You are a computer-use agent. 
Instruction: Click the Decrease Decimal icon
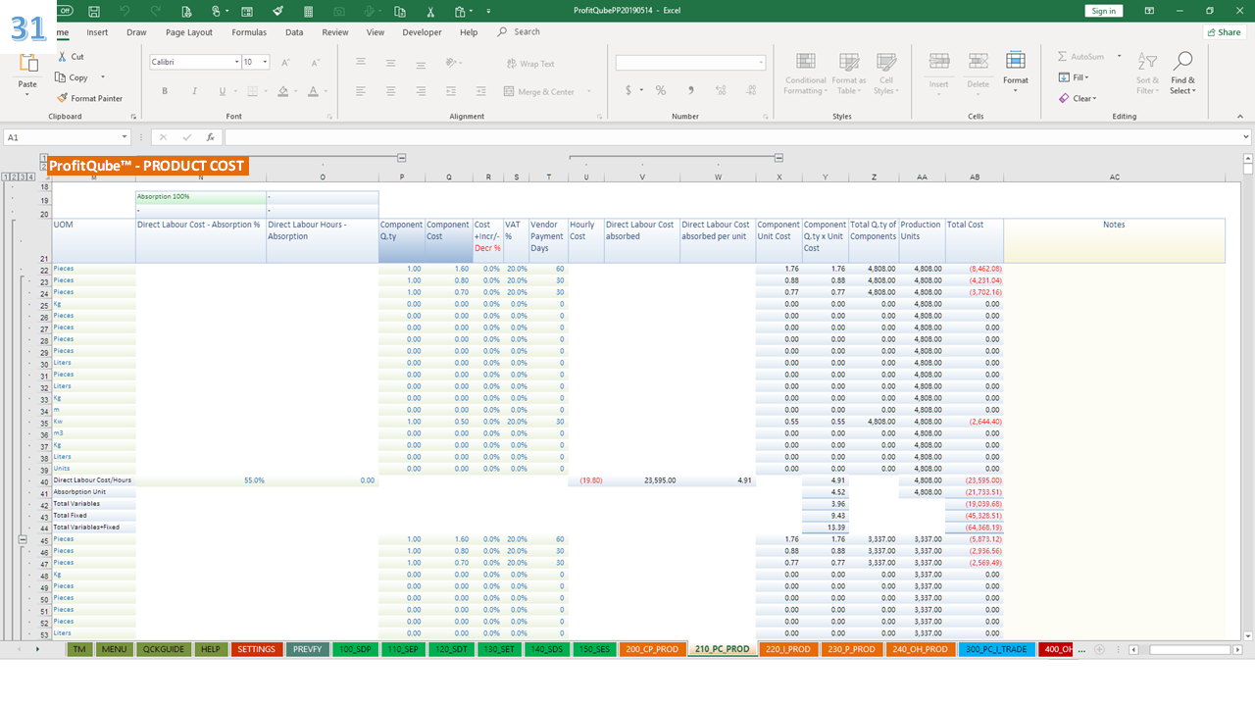[x=749, y=90]
